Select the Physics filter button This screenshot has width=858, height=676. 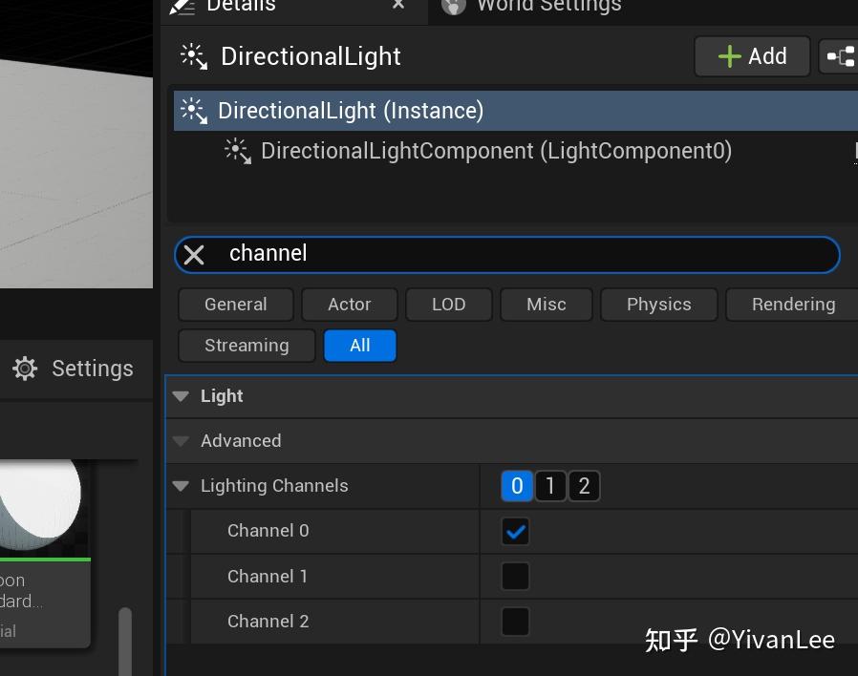[x=658, y=305]
